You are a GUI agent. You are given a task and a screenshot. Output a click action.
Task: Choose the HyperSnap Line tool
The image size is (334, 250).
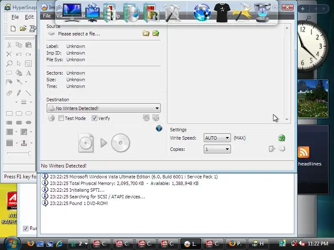(28, 93)
